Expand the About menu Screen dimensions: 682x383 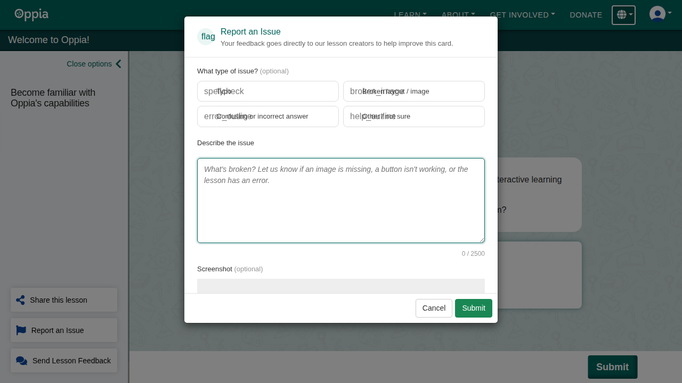pos(458,15)
